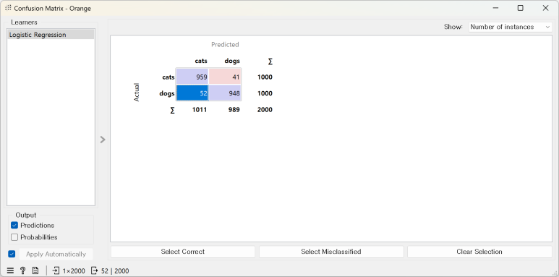Uncheck the Predictions checkbox
Viewport: 559px width, 277px height.
[14, 226]
